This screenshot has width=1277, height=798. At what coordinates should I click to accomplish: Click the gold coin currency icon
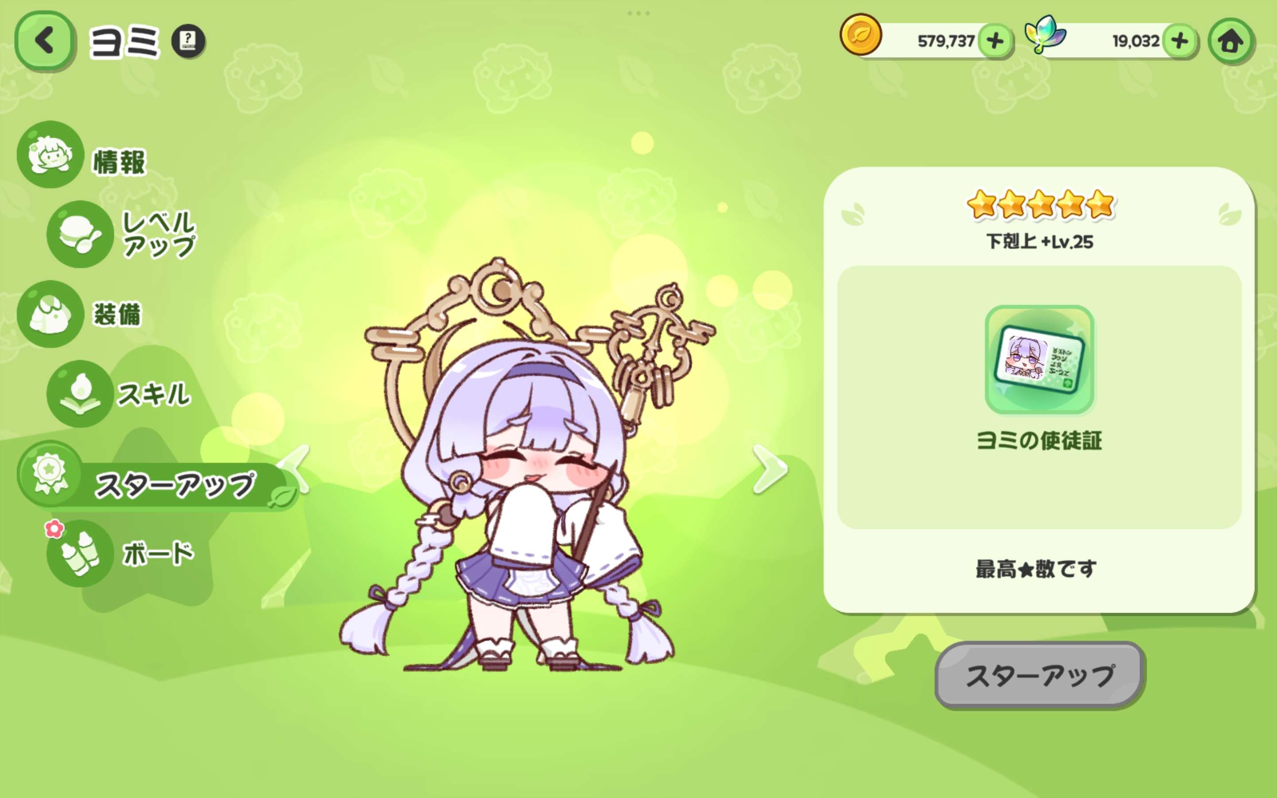[x=861, y=35]
